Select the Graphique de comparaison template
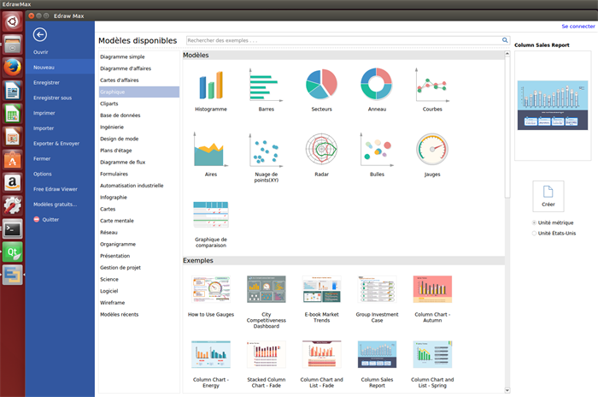Viewport: 598px width, 397px height. pos(211,224)
